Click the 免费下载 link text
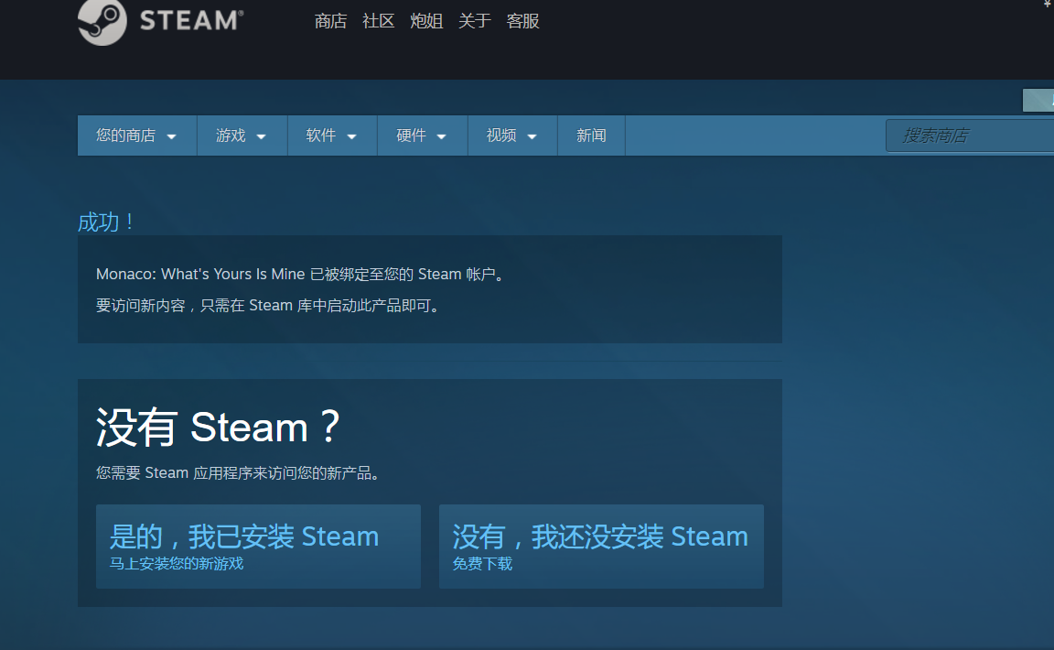 click(x=482, y=564)
